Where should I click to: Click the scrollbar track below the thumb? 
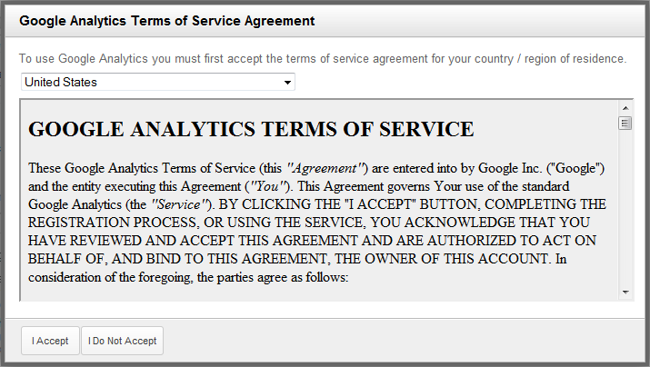pos(625,207)
